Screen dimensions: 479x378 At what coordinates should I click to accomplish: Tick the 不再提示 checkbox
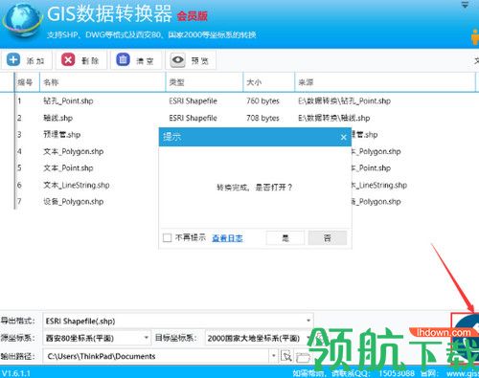point(167,238)
